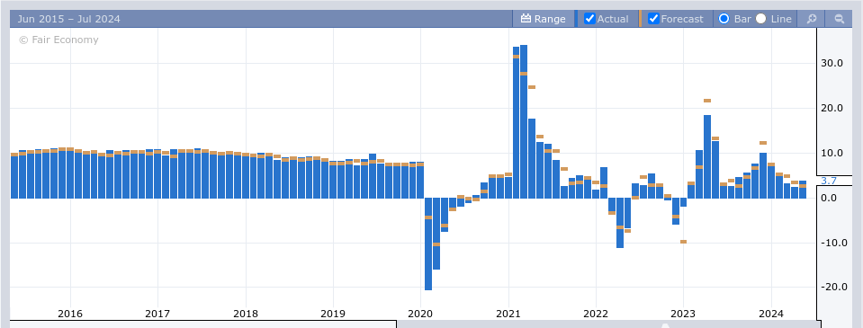This screenshot has height=328, width=863.
Task: Click the 30.0 value axis label
Action: pyautogui.click(x=832, y=63)
